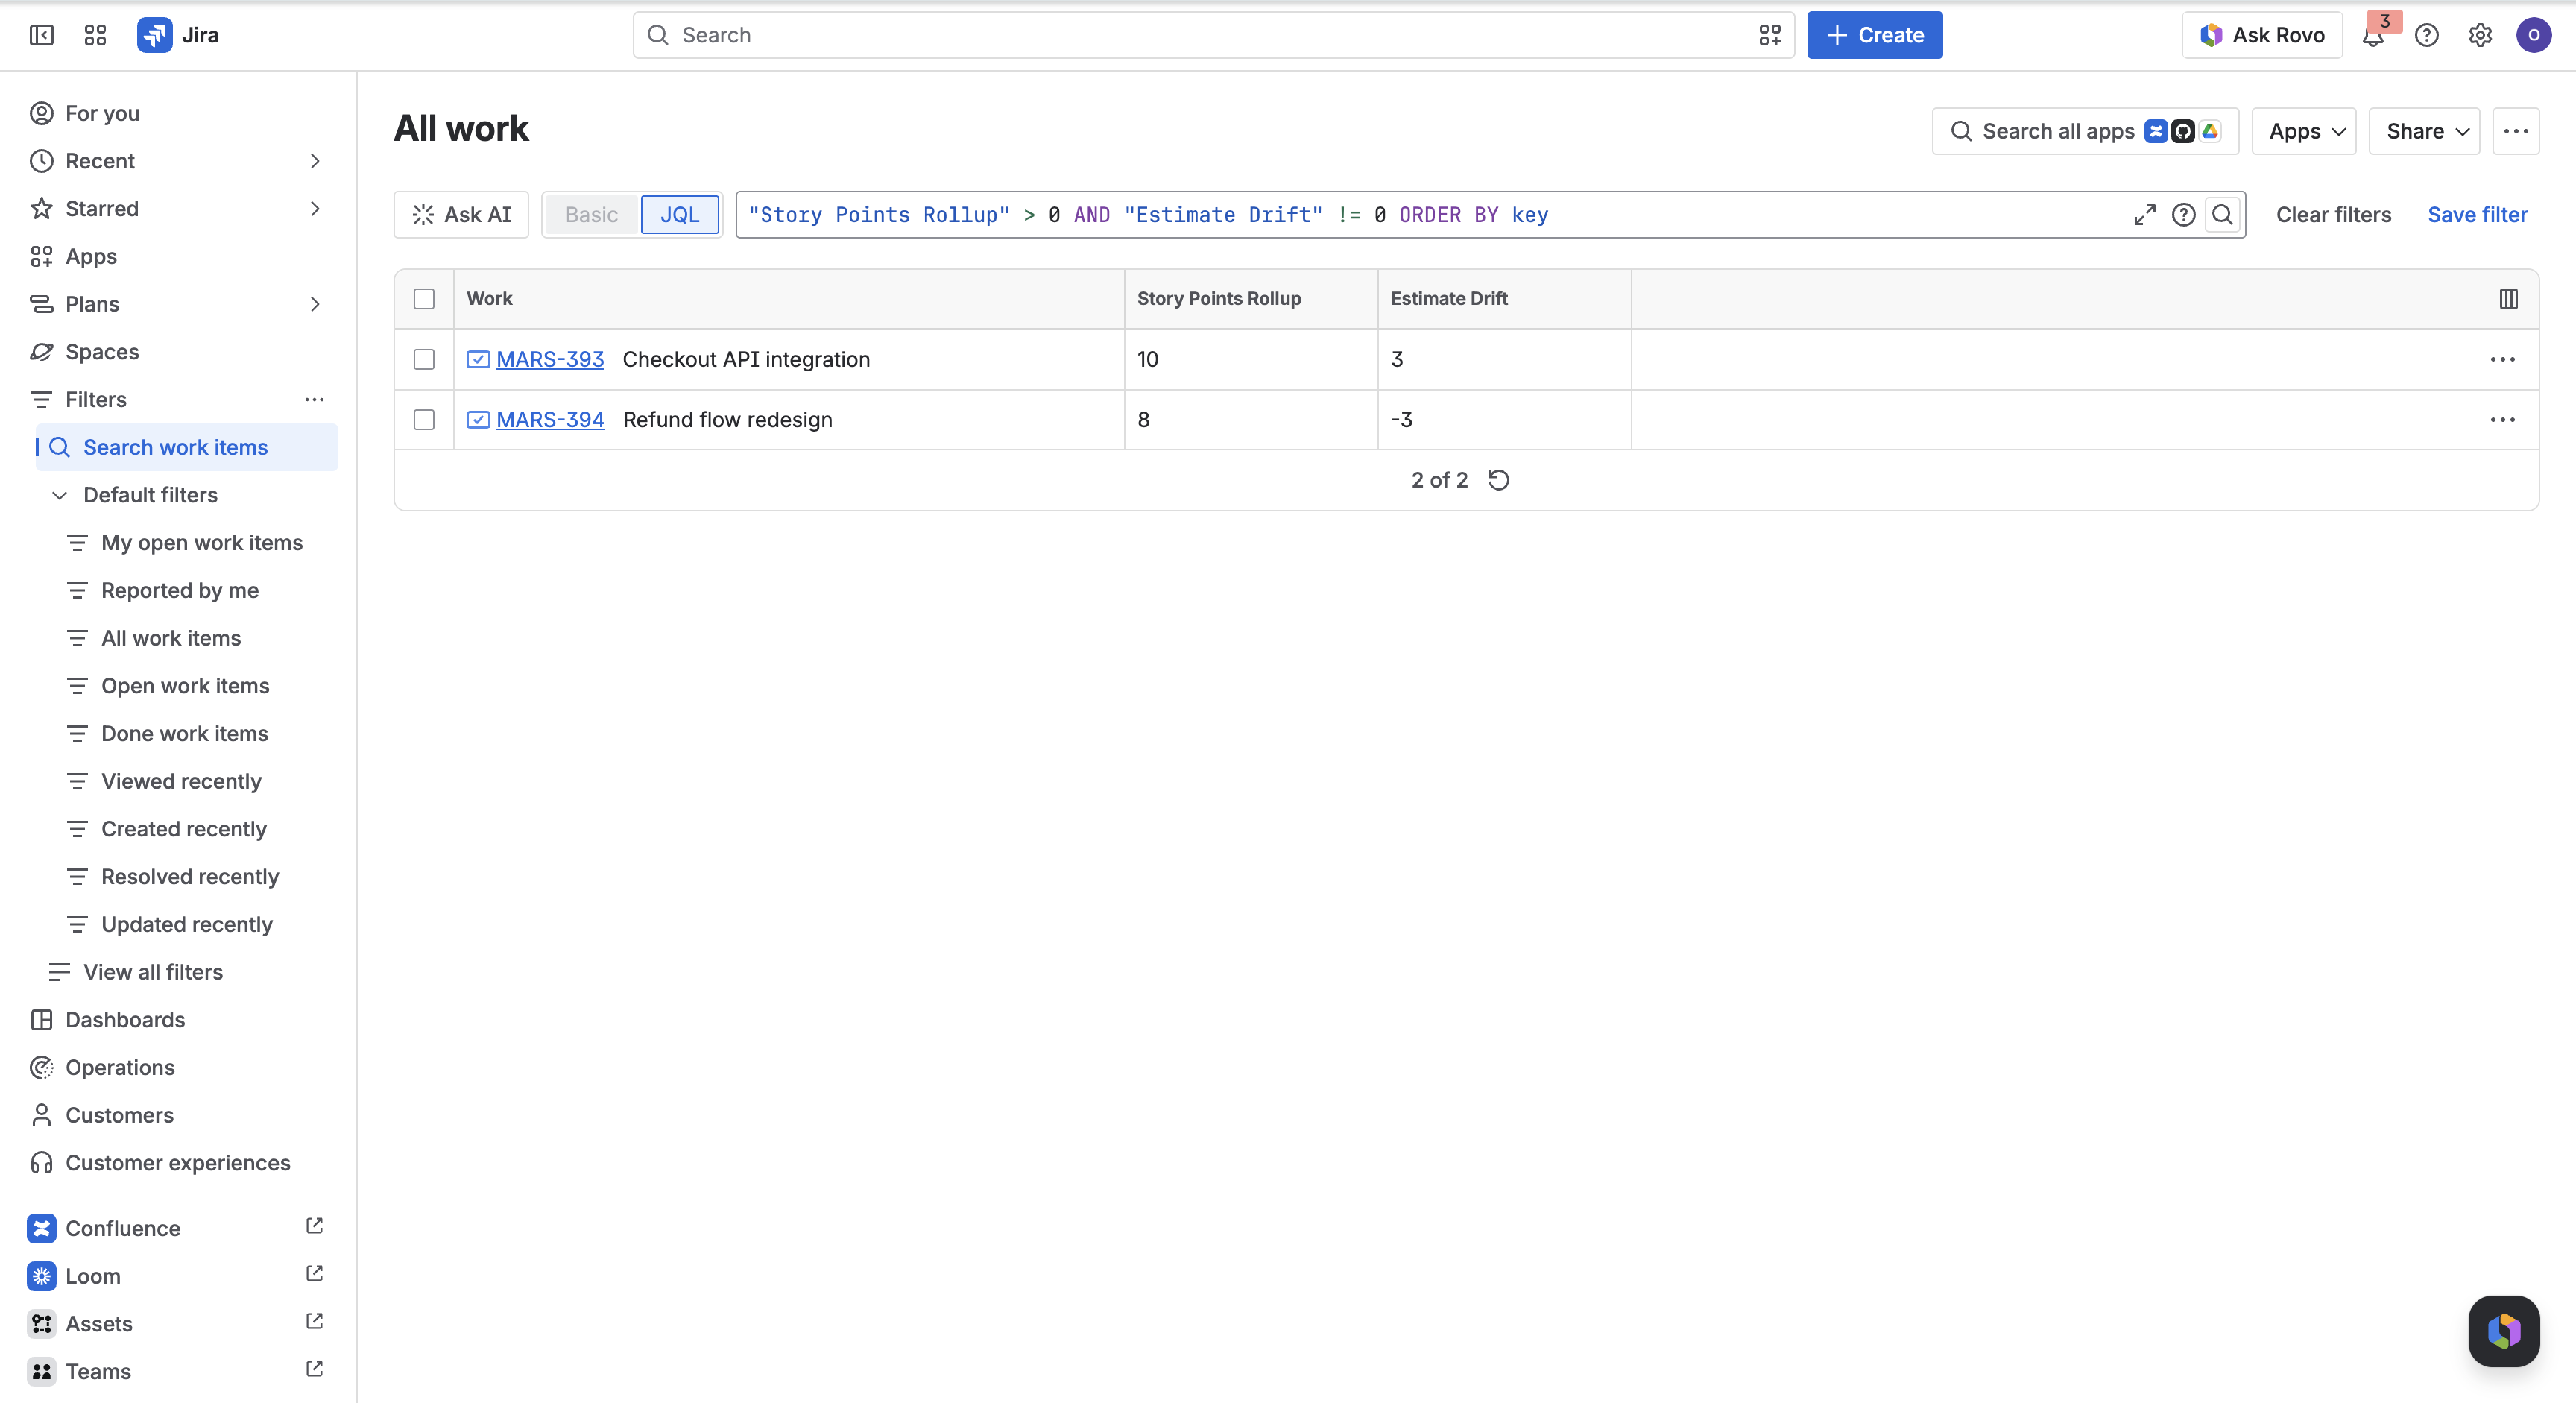2576x1403 pixels.
Task: Check the MARS-393 row checkbox
Action: 424,359
